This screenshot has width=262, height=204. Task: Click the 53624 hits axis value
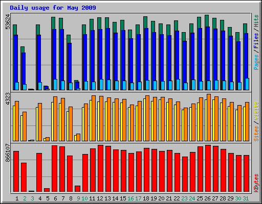tap(8, 22)
